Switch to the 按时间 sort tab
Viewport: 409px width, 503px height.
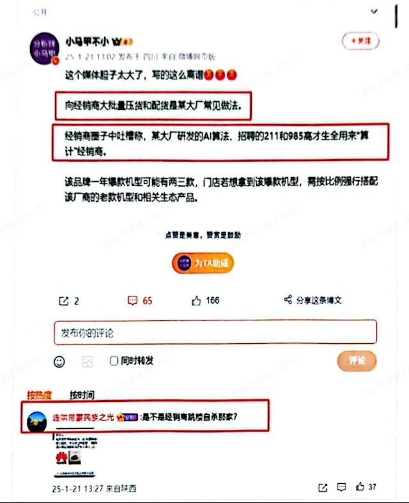(x=82, y=395)
